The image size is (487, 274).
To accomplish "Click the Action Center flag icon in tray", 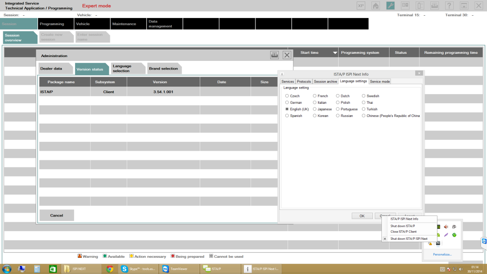I will pyautogui.click(x=449, y=269).
